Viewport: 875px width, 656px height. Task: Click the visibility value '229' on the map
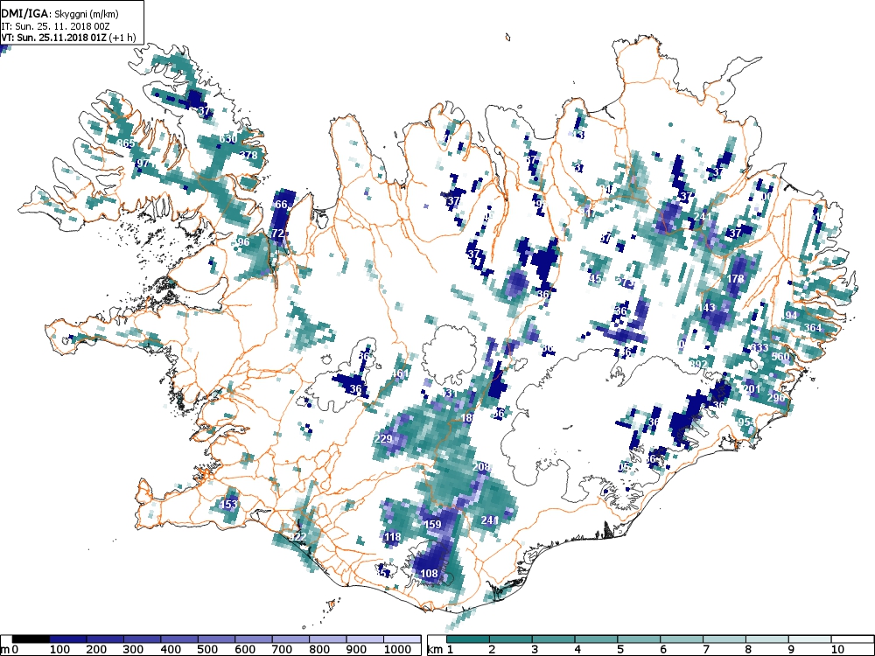383,439
